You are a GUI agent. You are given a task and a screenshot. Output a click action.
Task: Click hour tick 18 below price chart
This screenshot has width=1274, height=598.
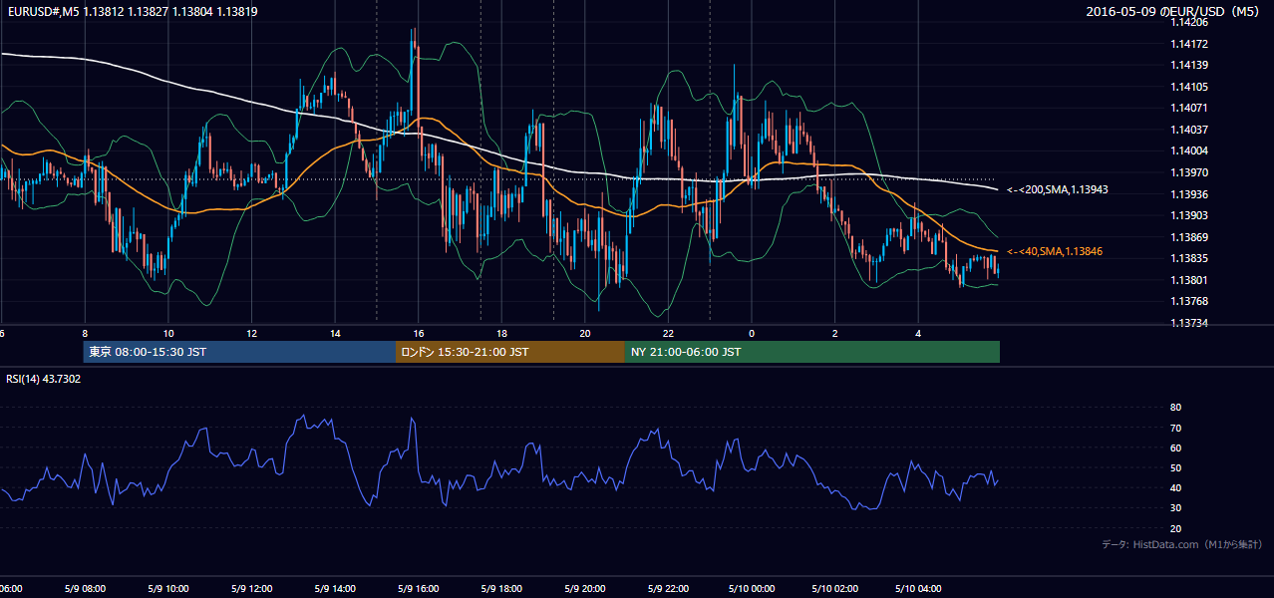[501, 334]
